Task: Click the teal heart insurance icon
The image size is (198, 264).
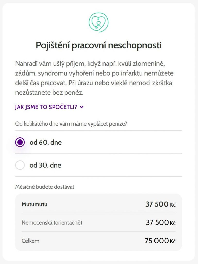Action: click(x=99, y=22)
